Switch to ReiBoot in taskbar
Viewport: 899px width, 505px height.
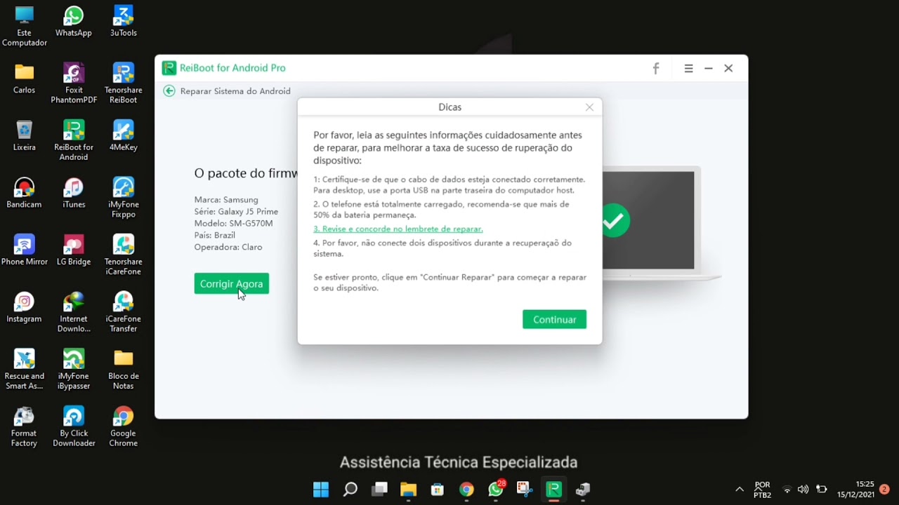click(x=553, y=490)
